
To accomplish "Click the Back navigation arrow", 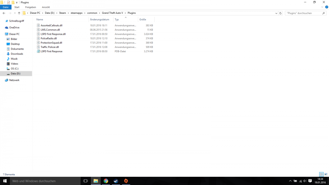I will point(4,13).
